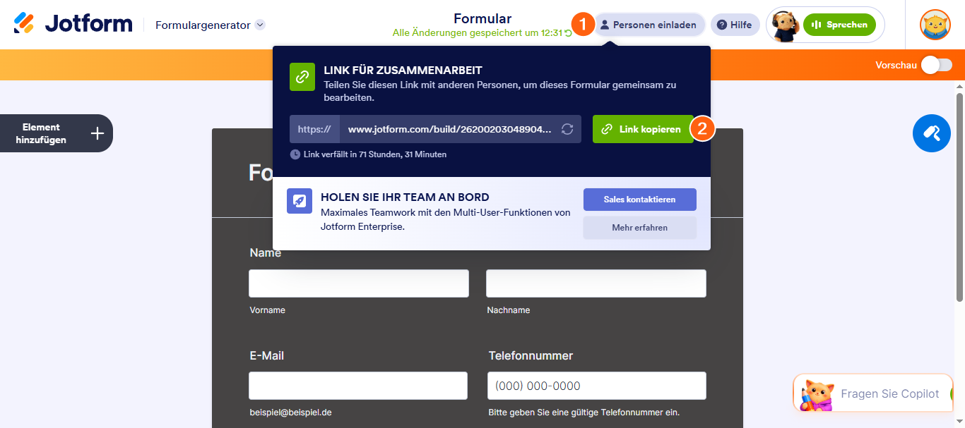The image size is (965, 428).
Task: Click the Jotform logo
Action: (73, 24)
